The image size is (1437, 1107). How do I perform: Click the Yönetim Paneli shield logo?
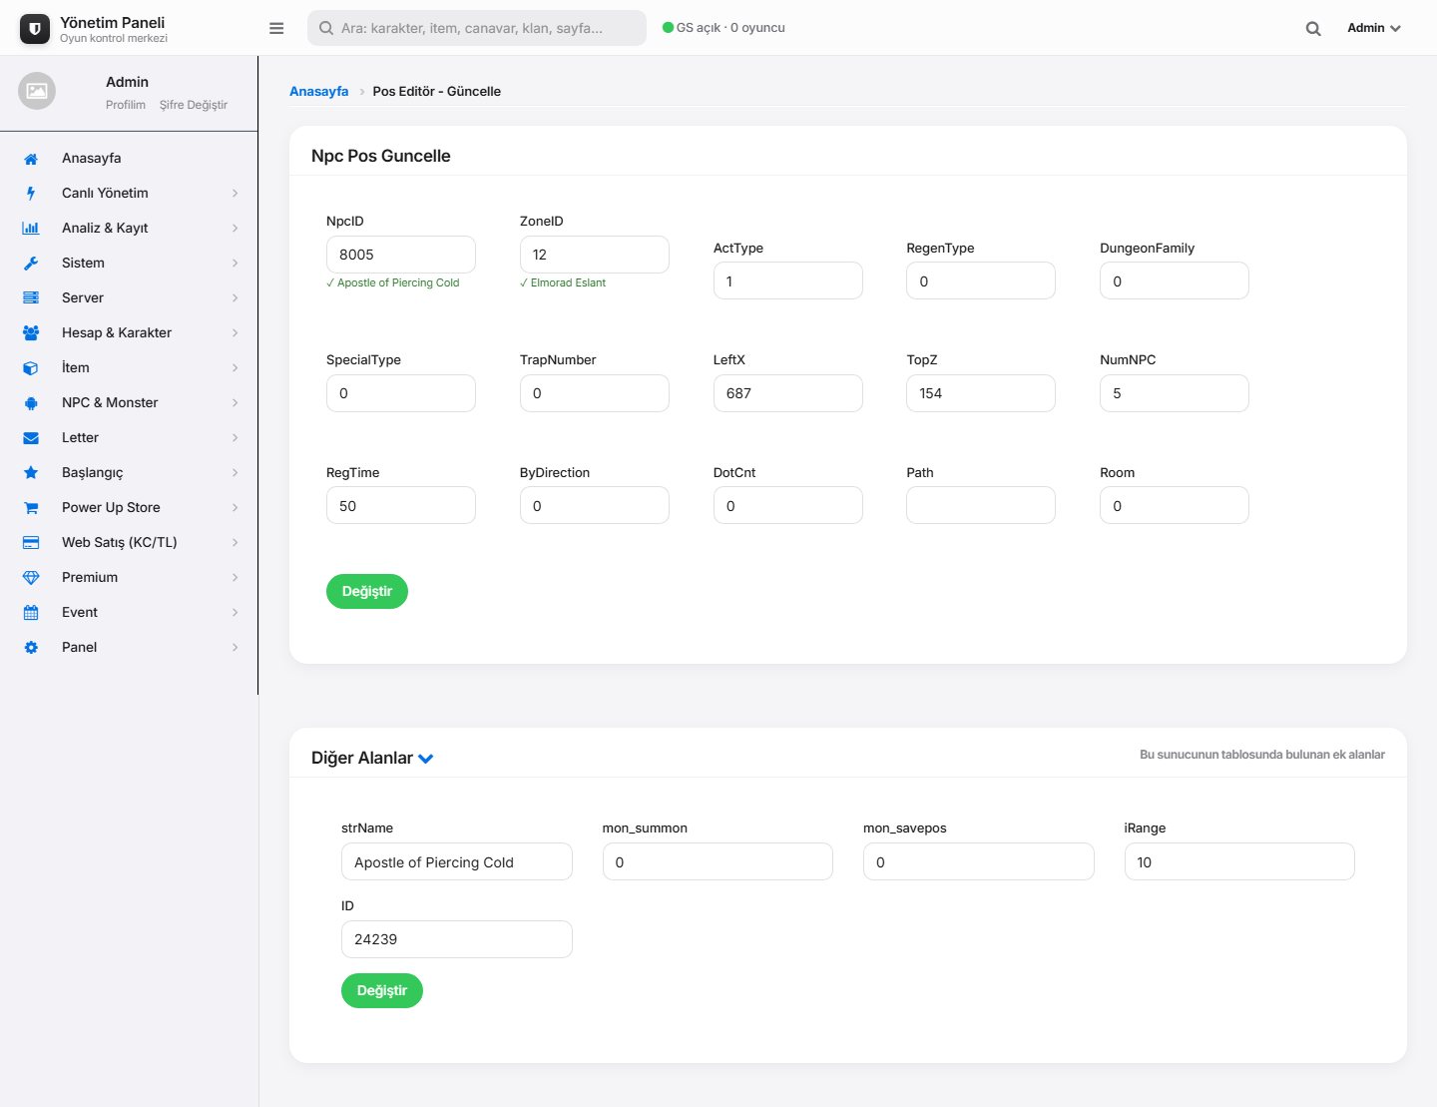coord(35,29)
